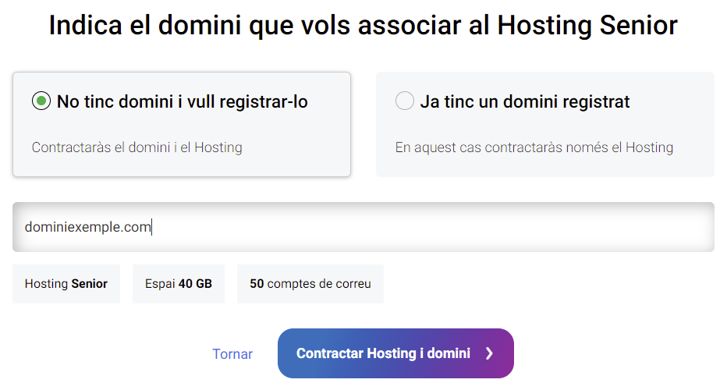This screenshot has height=383, width=727.
Task: Click the '50 comptes de correu' tag
Action: [x=310, y=284]
